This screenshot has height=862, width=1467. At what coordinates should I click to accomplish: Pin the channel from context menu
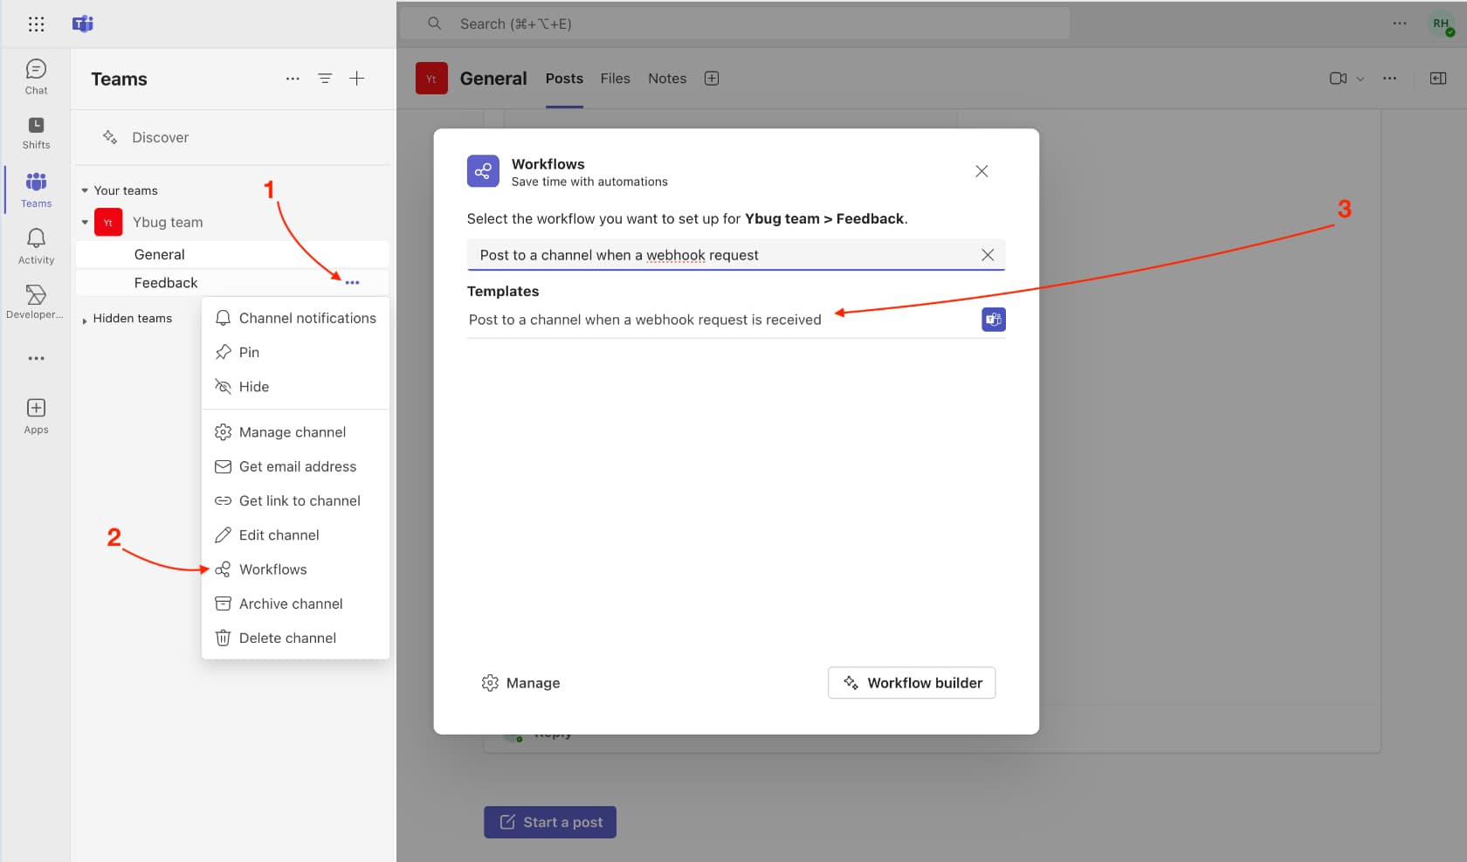249,352
